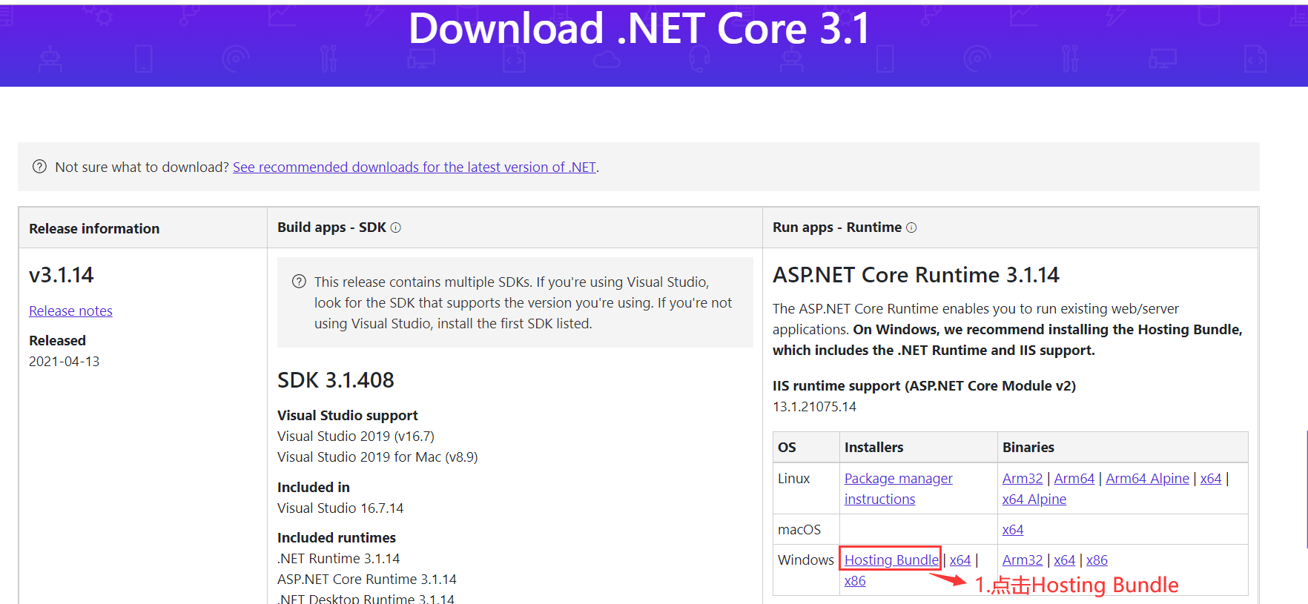This screenshot has width=1308, height=604.
Task: Click the '.NET Runtime 3.1.14' included runtime
Action: coord(338,559)
